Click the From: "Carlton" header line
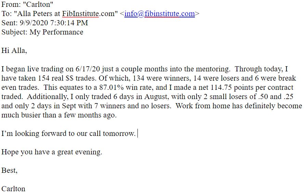The width and height of the screenshot is (305, 195). click(x=27, y=4)
